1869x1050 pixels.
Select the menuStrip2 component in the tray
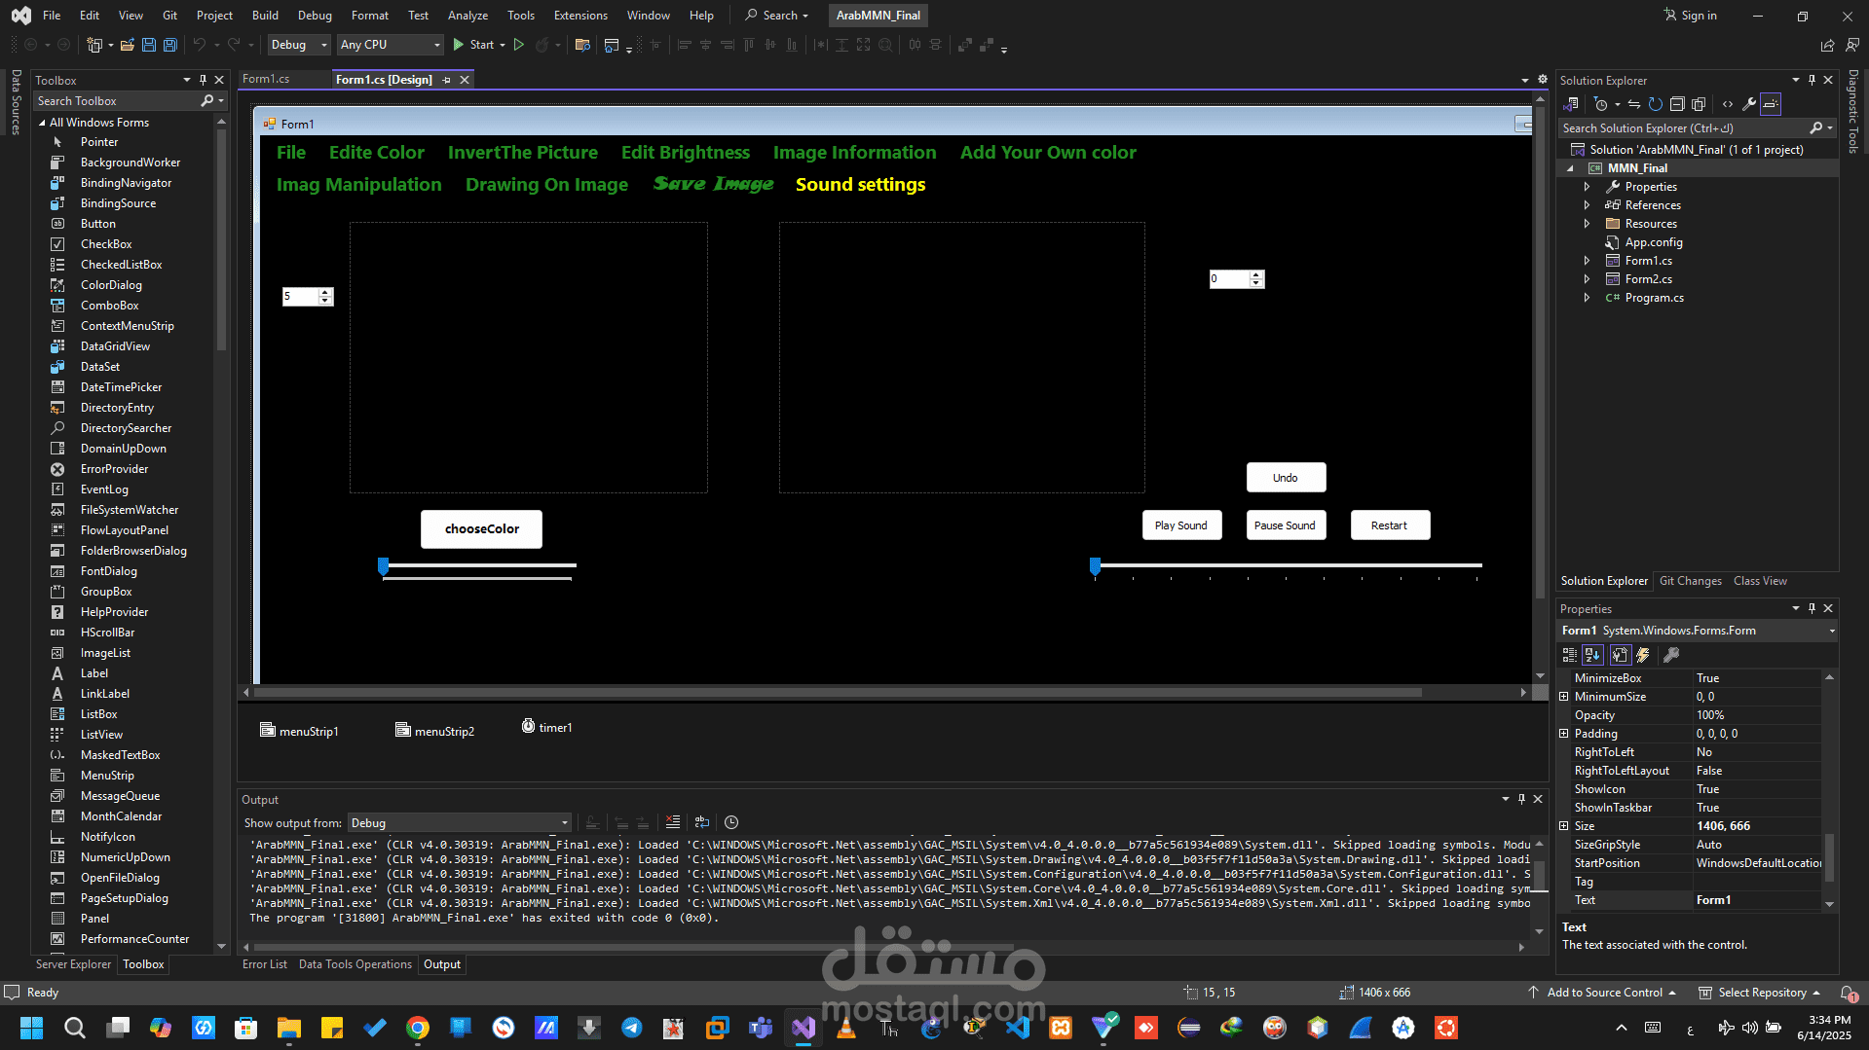coord(434,731)
